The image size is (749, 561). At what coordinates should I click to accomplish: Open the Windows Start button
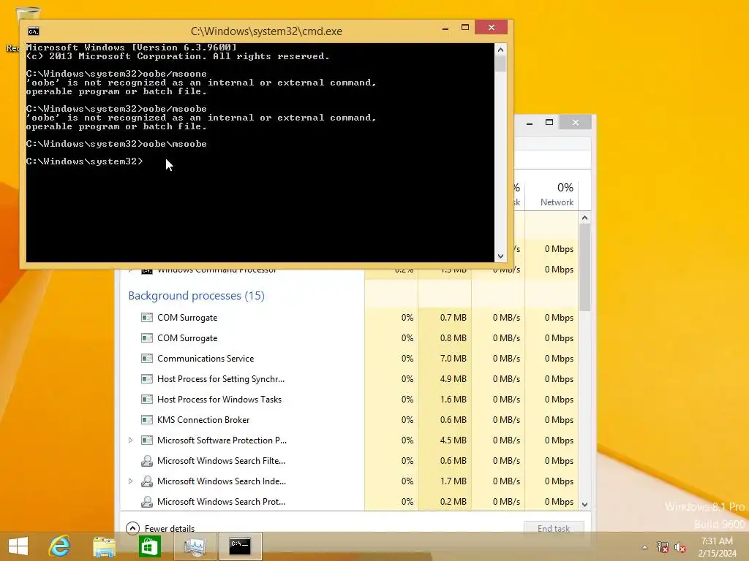18,546
